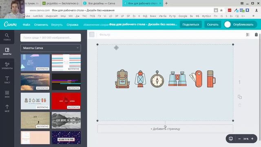261x147 pixels.
Task: Click Вернуть (Redo) in top bar
Action: pos(57,24)
